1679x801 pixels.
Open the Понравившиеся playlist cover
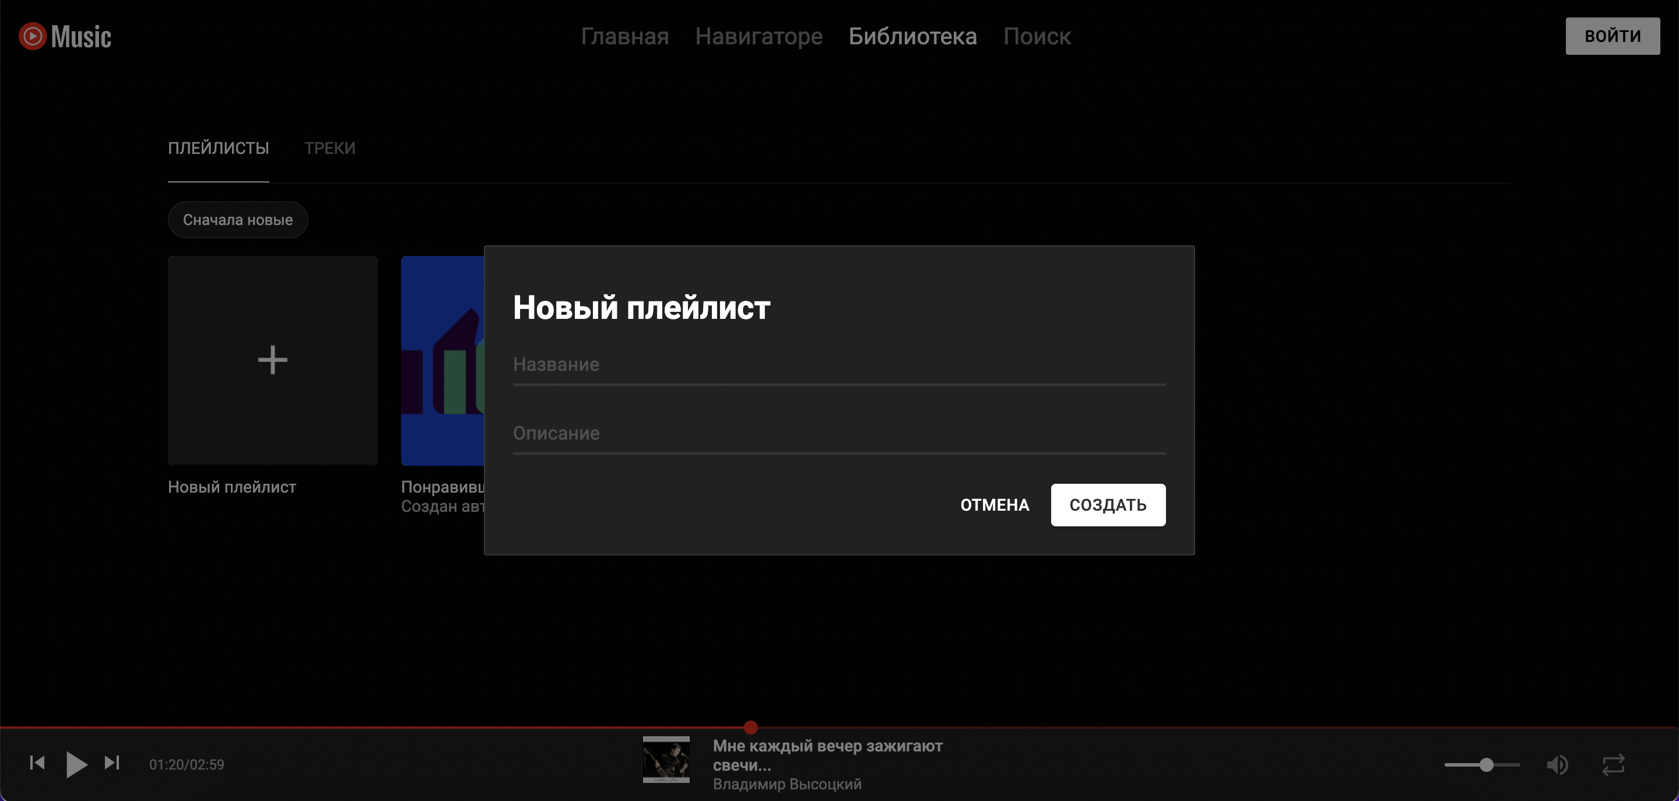pos(441,359)
